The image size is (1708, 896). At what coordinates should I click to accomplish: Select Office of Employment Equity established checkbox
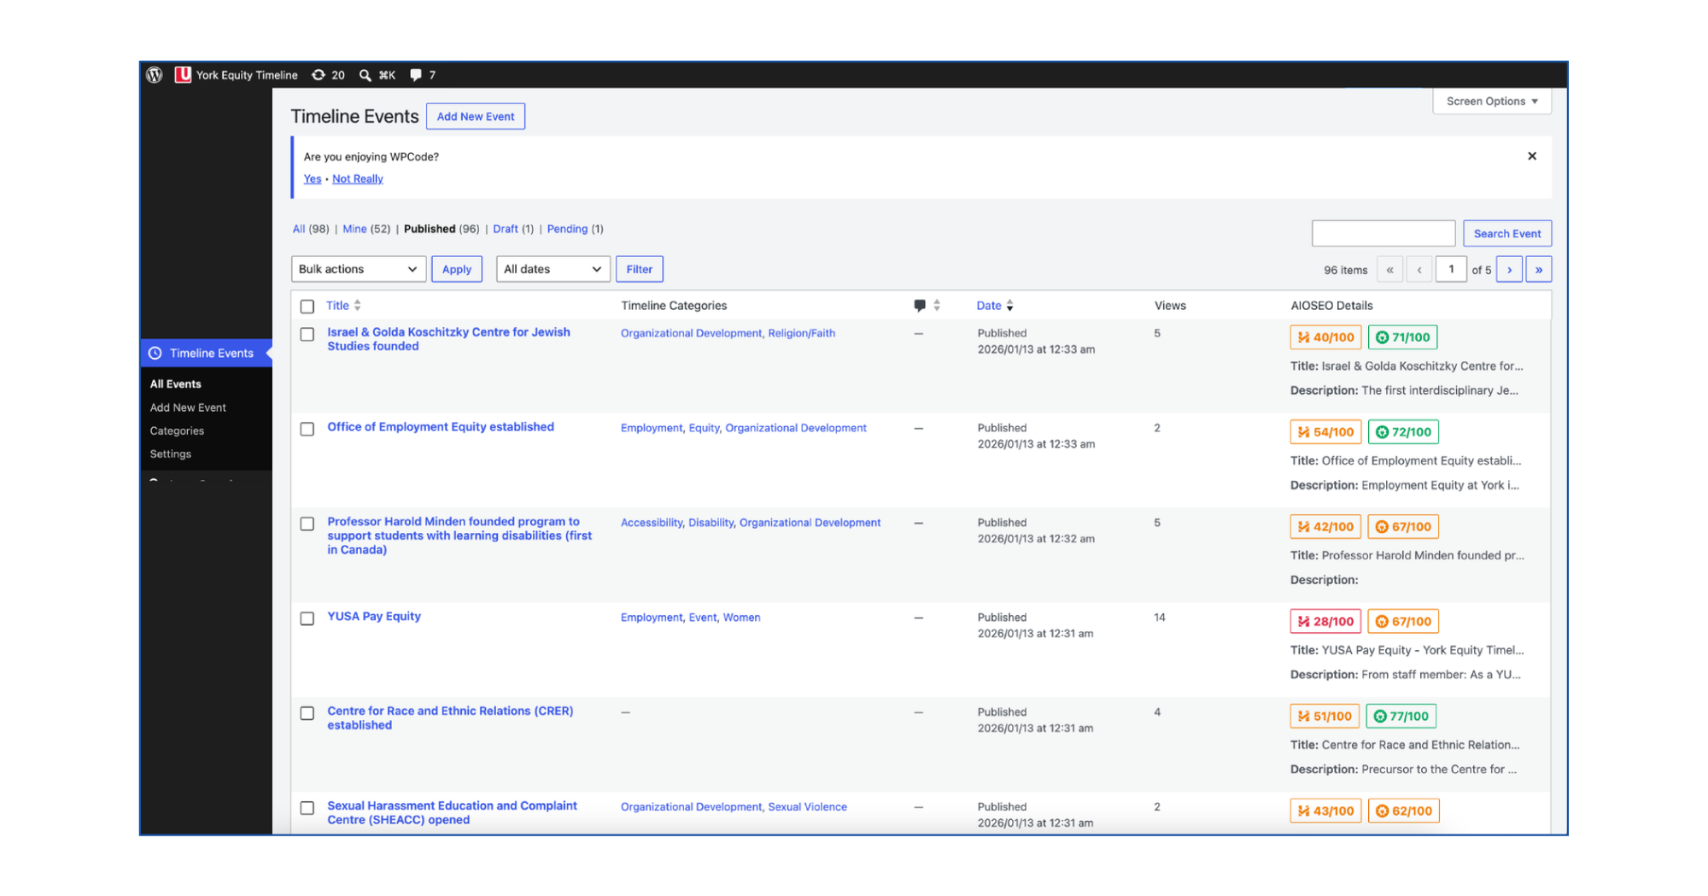point(307,429)
